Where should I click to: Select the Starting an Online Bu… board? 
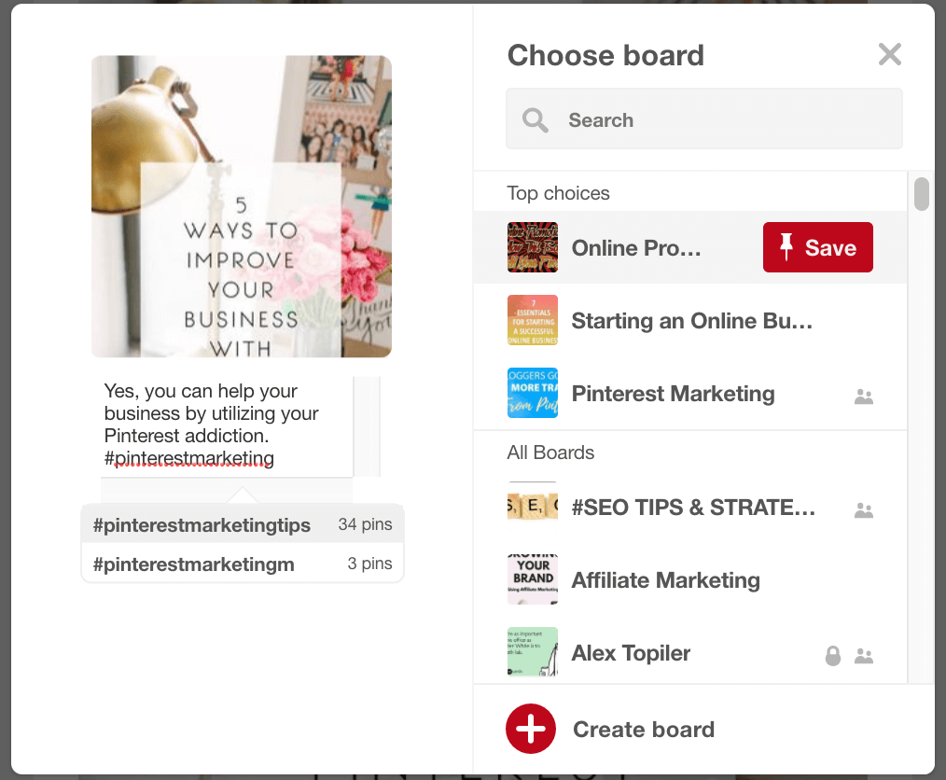click(x=691, y=321)
